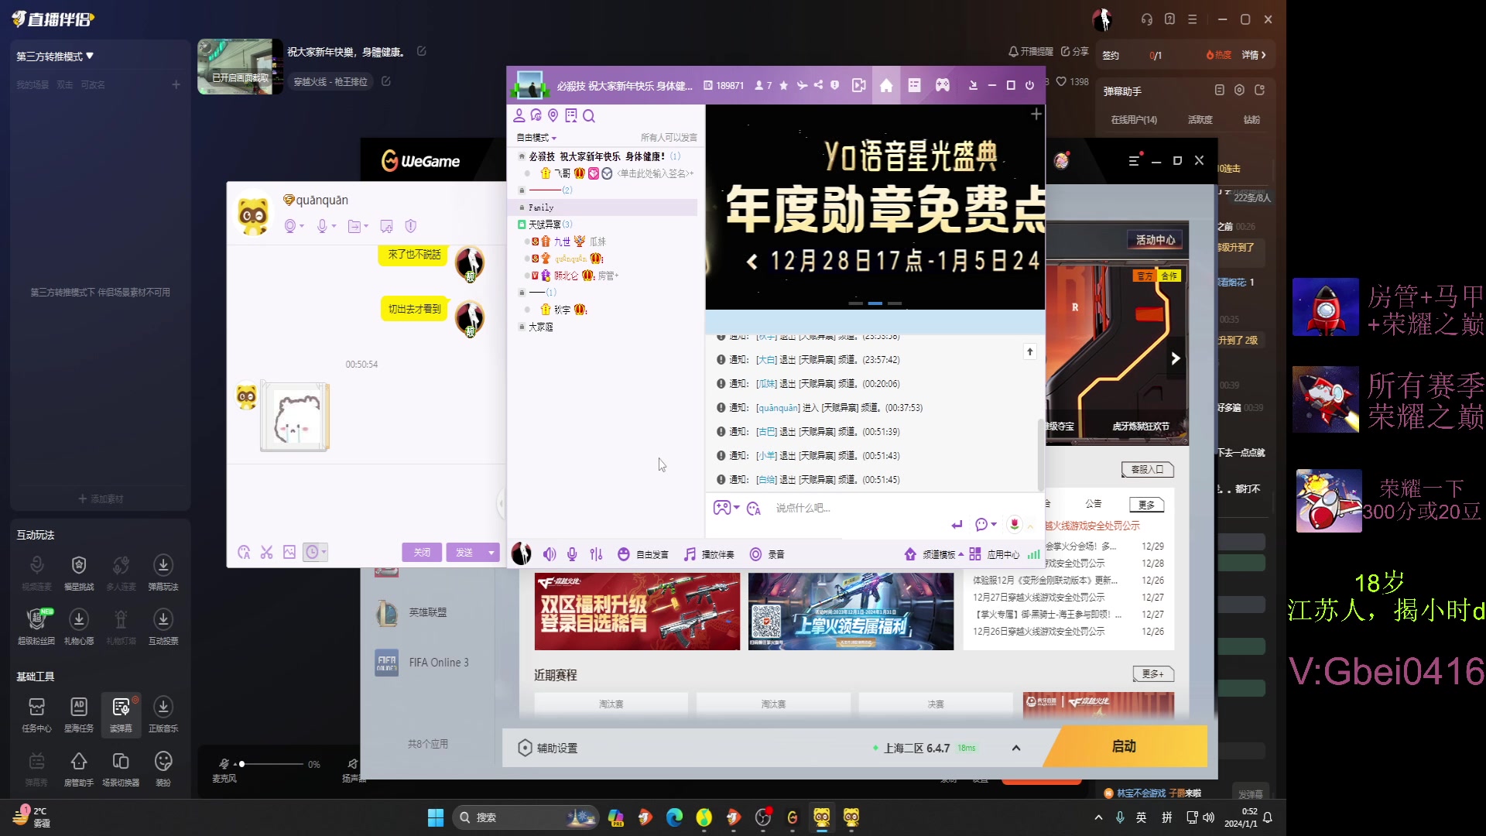
Task: Click headset support icon in top bar
Action: 1147,19
